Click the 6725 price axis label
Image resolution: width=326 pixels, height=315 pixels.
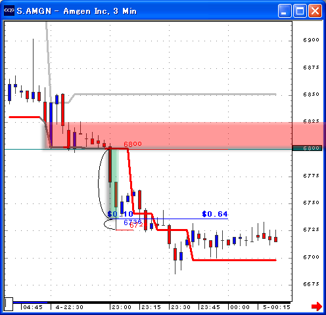[x=311, y=230]
